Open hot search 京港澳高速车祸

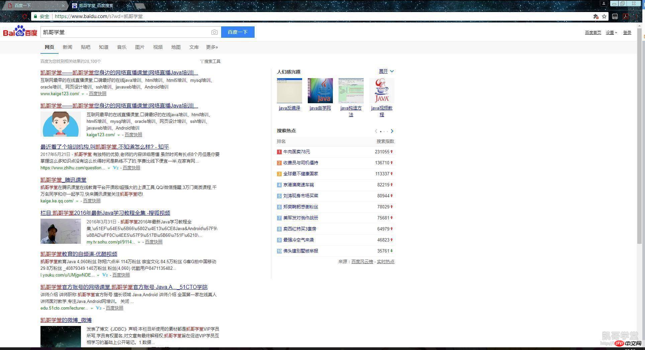(298, 185)
